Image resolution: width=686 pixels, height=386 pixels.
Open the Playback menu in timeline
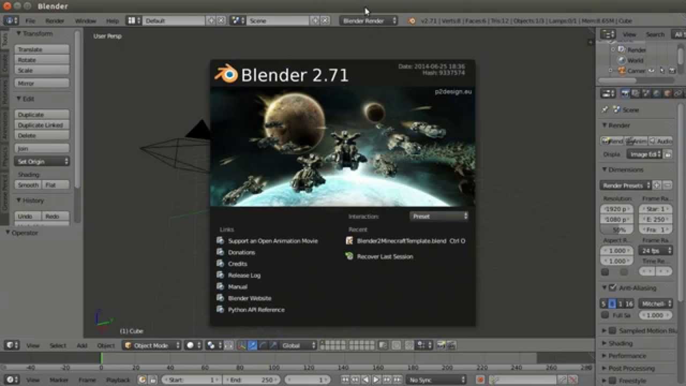(118, 380)
